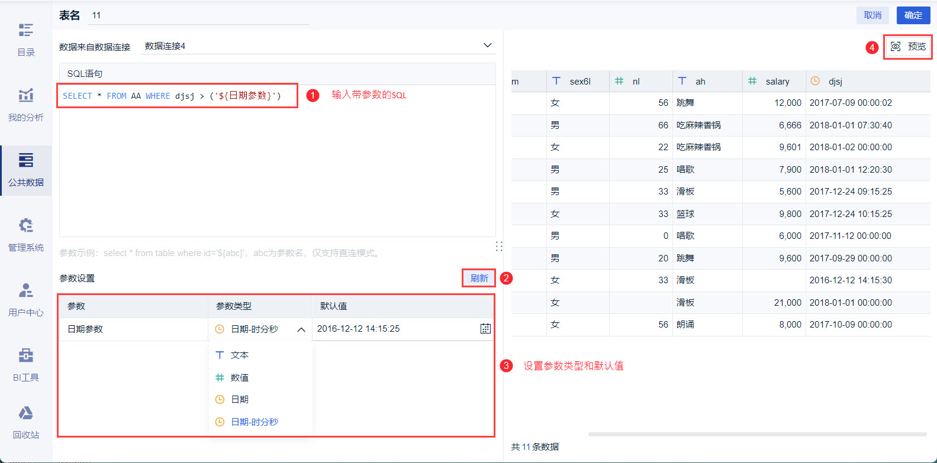Click the T icon next to 文本

(220, 355)
